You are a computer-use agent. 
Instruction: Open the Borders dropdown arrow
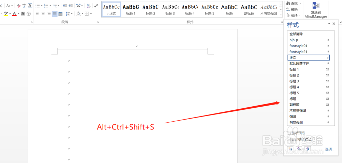pos(91,14)
